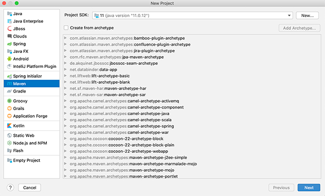This screenshot has width=325, height=196.
Task: Choose the Java Enterprise icon
Action: [x=9, y=21]
